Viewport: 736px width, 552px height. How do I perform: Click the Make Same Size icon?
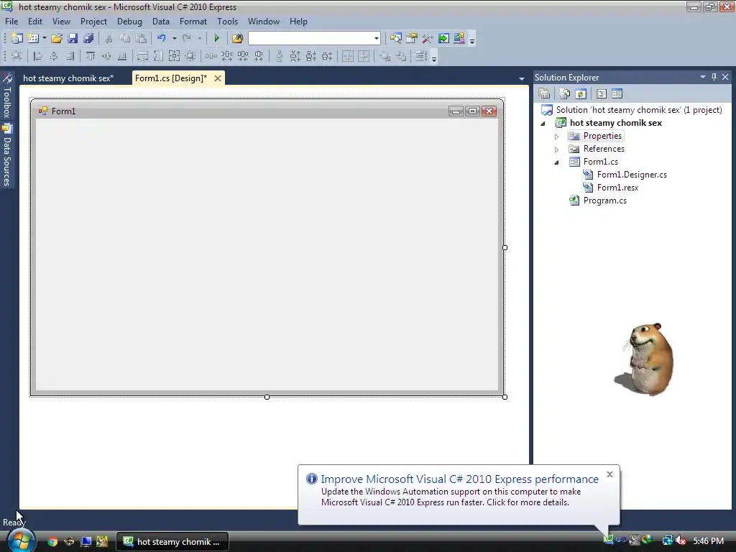174,56
